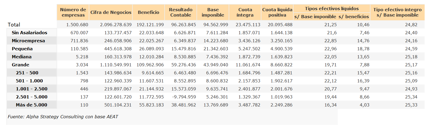This screenshot has width=430, height=126.
Task: Select the "Base imponible" column header
Action: 213,12
